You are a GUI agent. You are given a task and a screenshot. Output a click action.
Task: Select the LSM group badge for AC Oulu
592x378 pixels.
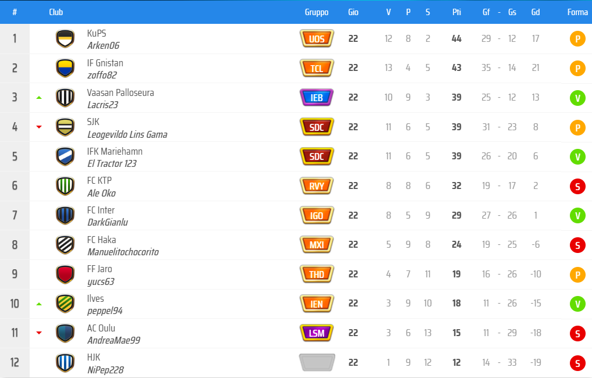[317, 333]
